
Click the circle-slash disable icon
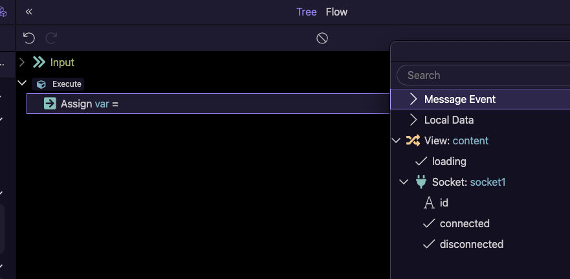coord(322,38)
